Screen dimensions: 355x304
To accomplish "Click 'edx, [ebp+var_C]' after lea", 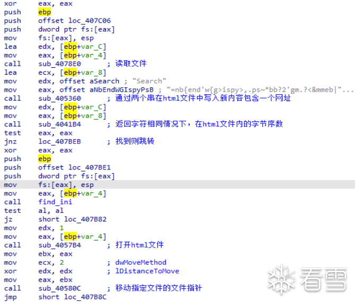I will [x=72, y=47].
